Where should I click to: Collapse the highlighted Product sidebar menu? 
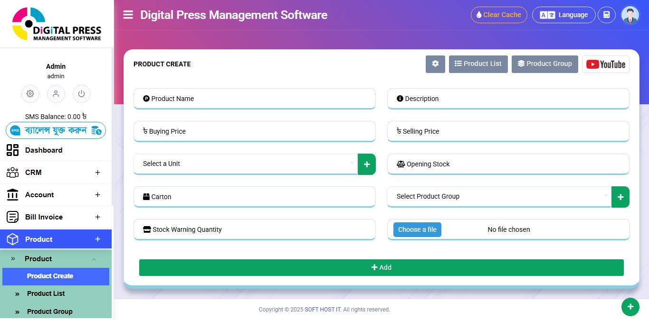(x=56, y=239)
